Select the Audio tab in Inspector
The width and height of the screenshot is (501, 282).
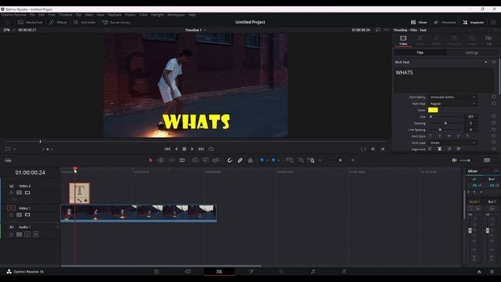point(420,40)
